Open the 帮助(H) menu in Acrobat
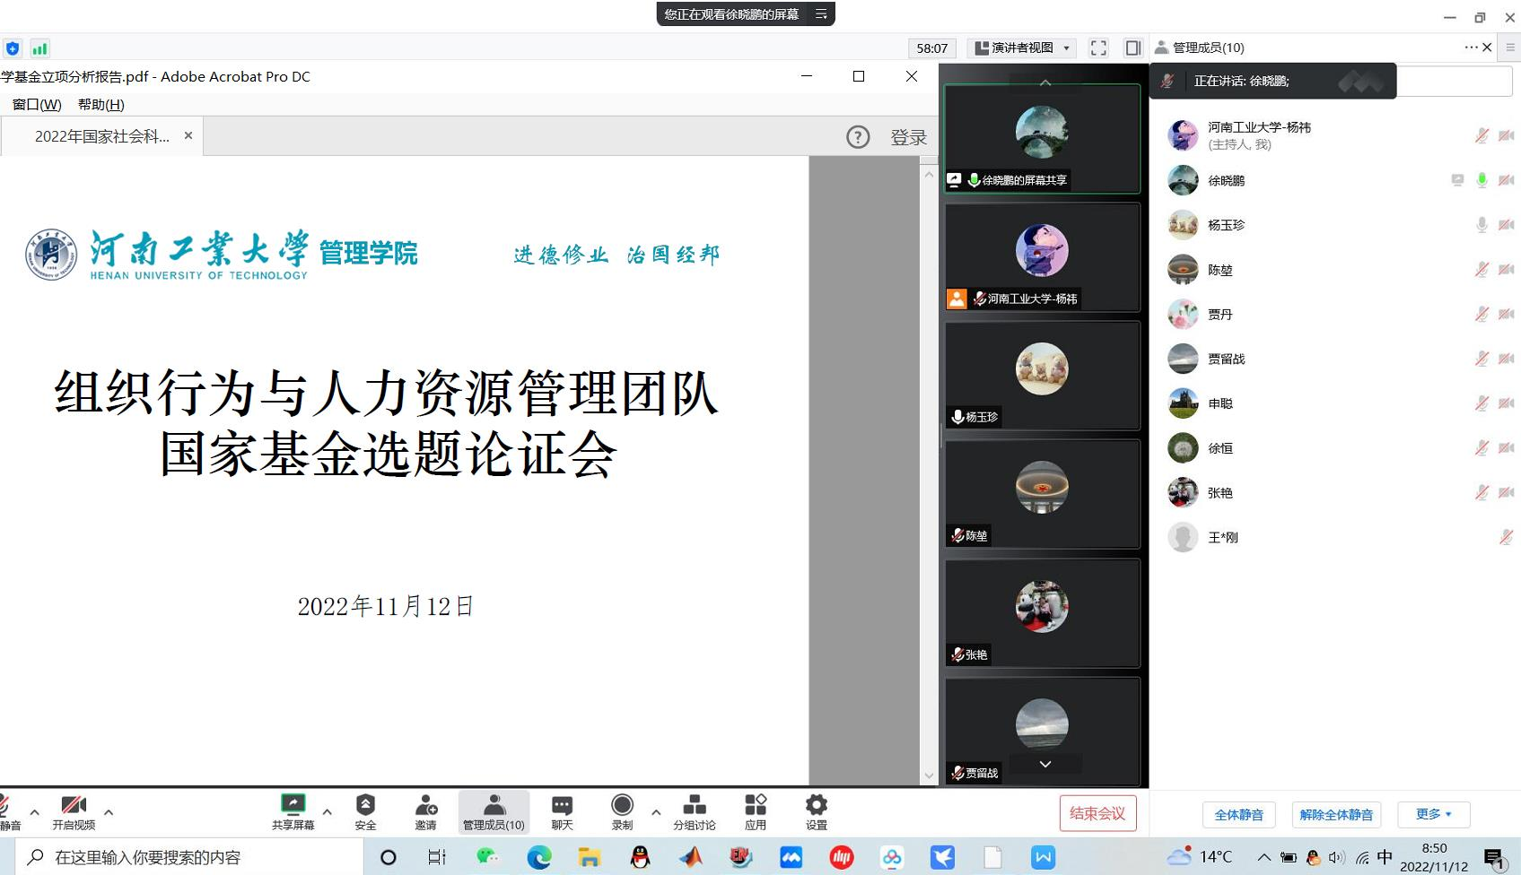 pyautogui.click(x=101, y=105)
